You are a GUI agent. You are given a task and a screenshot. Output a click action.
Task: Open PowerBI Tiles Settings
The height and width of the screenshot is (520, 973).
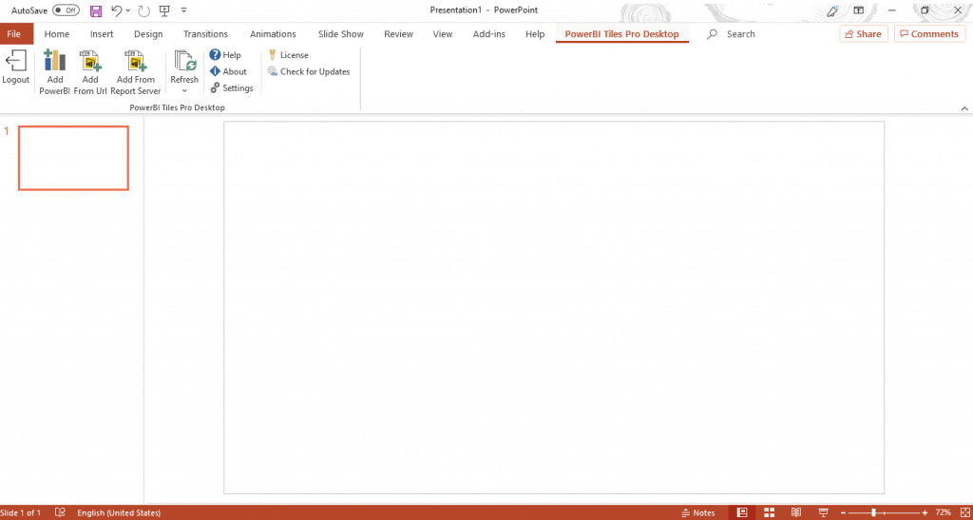232,88
